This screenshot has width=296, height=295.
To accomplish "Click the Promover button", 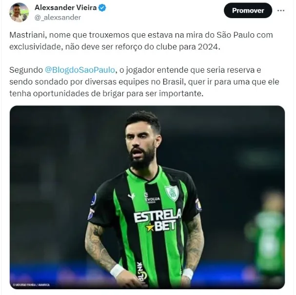I will [248, 11].
